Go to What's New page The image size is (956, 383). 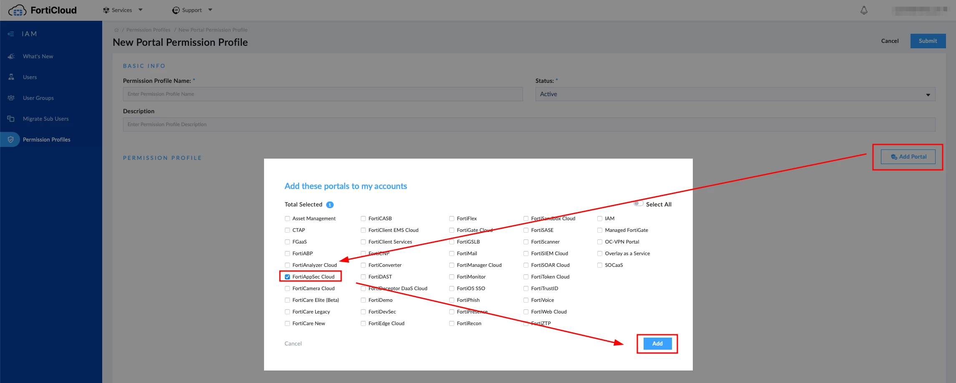tap(38, 56)
